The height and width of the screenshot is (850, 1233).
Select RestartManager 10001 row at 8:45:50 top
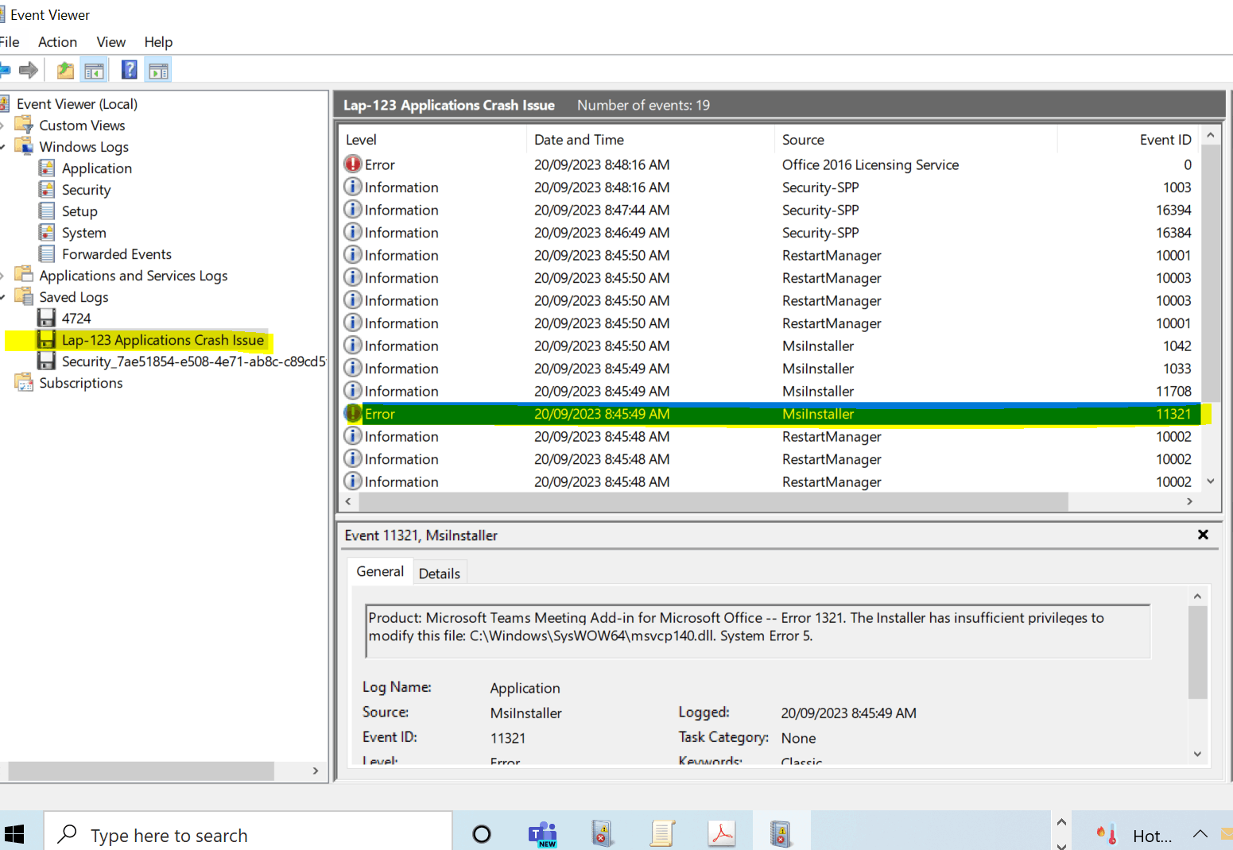click(770, 255)
